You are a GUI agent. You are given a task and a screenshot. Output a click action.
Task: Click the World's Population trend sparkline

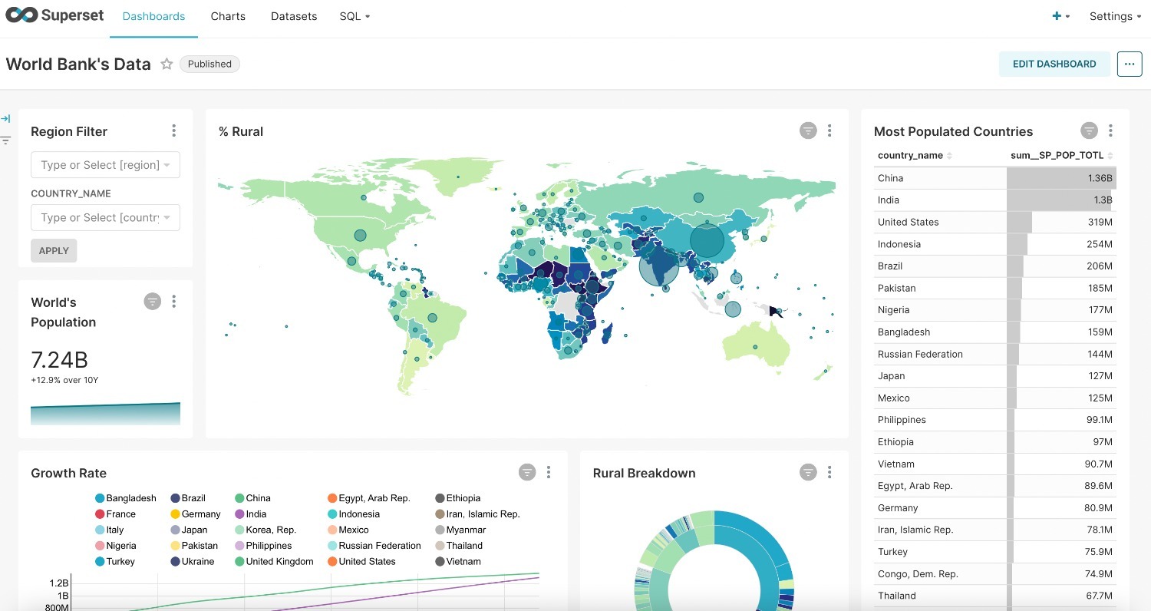(x=105, y=414)
